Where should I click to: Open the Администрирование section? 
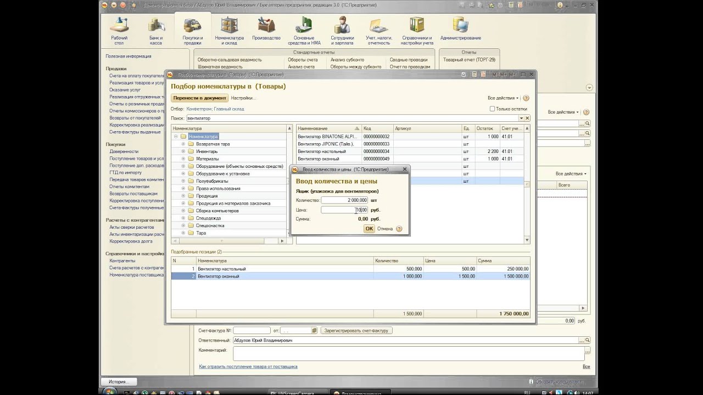pos(460,29)
